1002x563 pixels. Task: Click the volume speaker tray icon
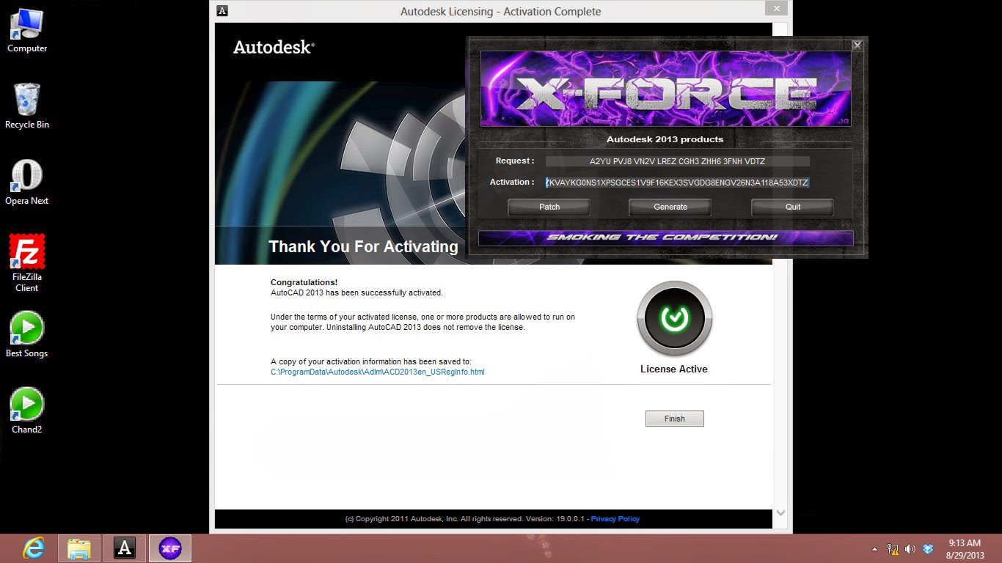coord(910,548)
